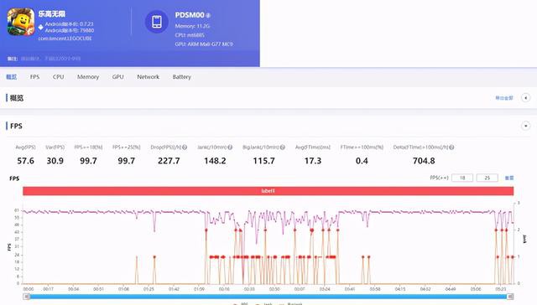Screen dimensions: 537x305
Task: Click help icon next to Delta(FTime)
Action: click(451, 147)
